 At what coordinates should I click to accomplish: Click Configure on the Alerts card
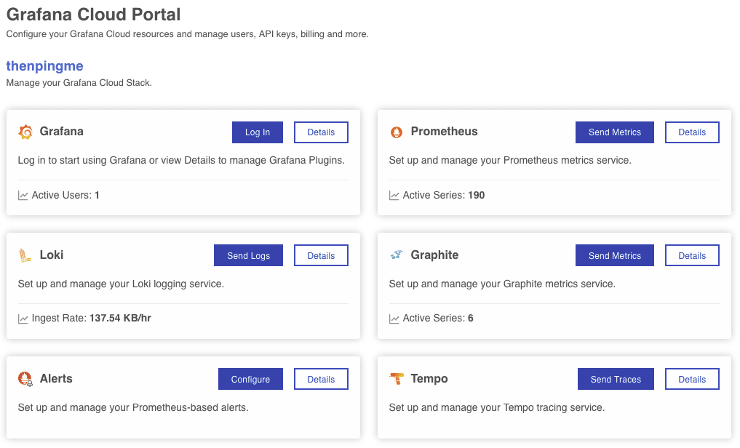(250, 379)
